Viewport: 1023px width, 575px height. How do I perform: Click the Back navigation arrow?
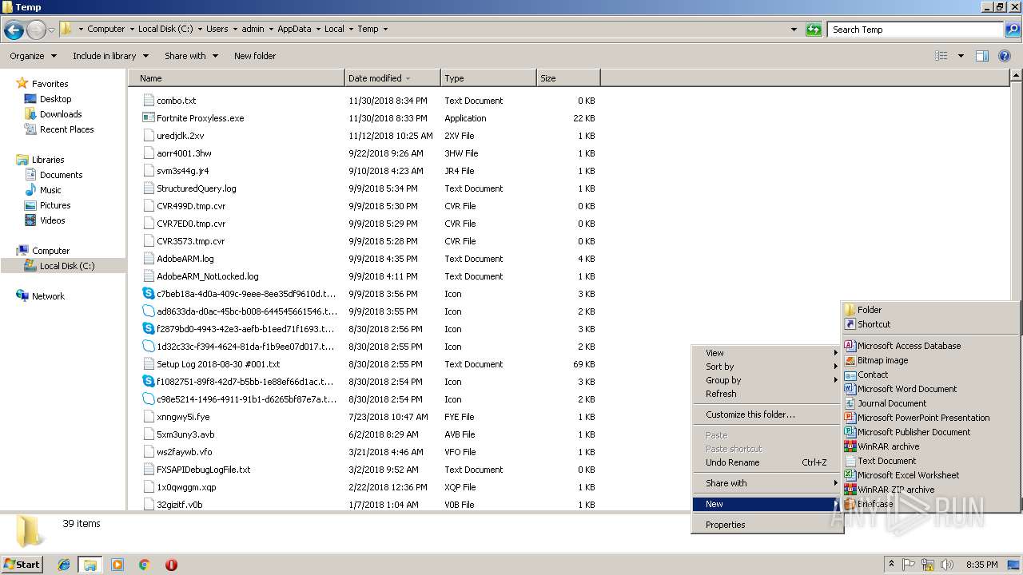pos(14,30)
